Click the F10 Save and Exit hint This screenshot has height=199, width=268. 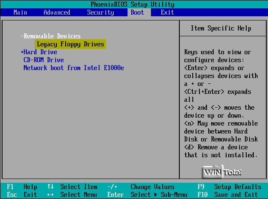[227, 194]
